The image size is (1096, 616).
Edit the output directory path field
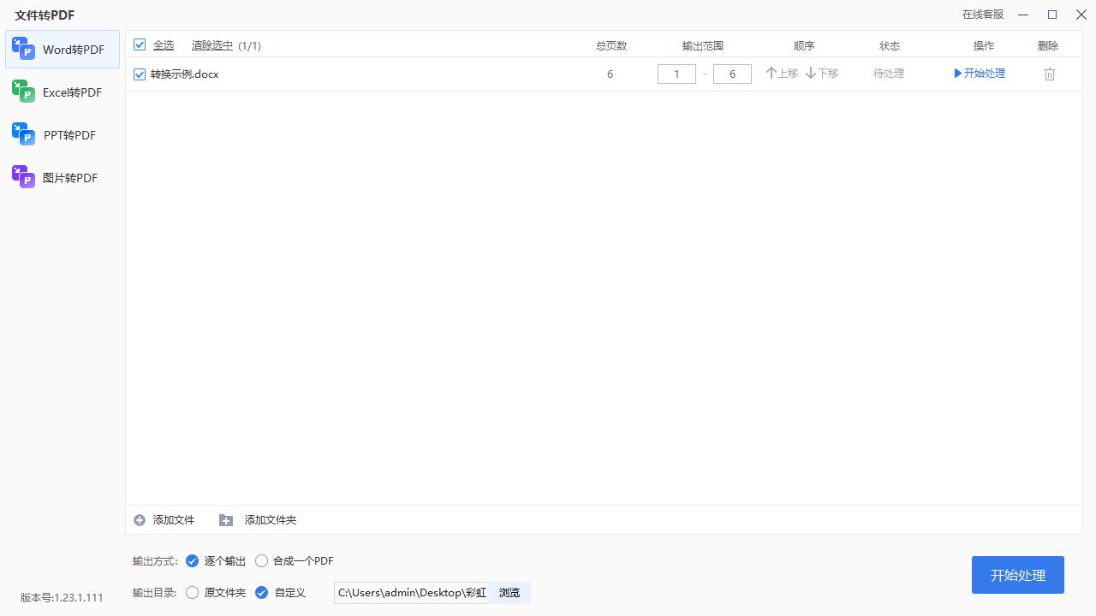(409, 592)
